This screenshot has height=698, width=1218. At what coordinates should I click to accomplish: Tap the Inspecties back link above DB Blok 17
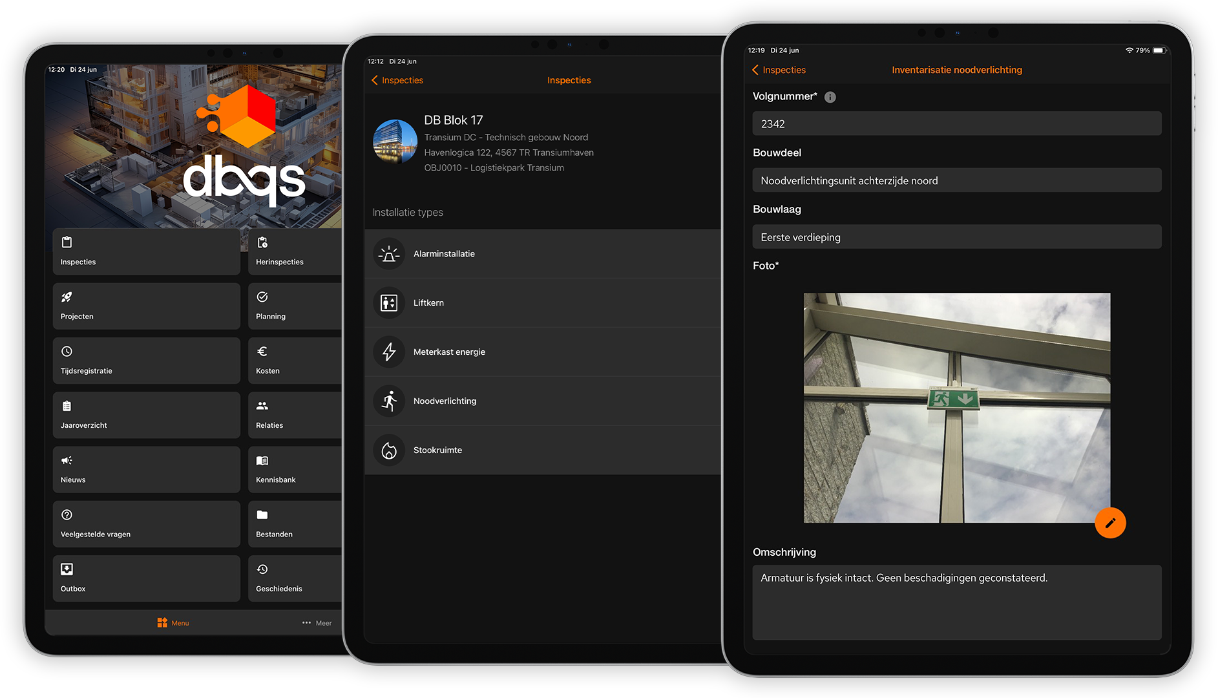[397, 80]
